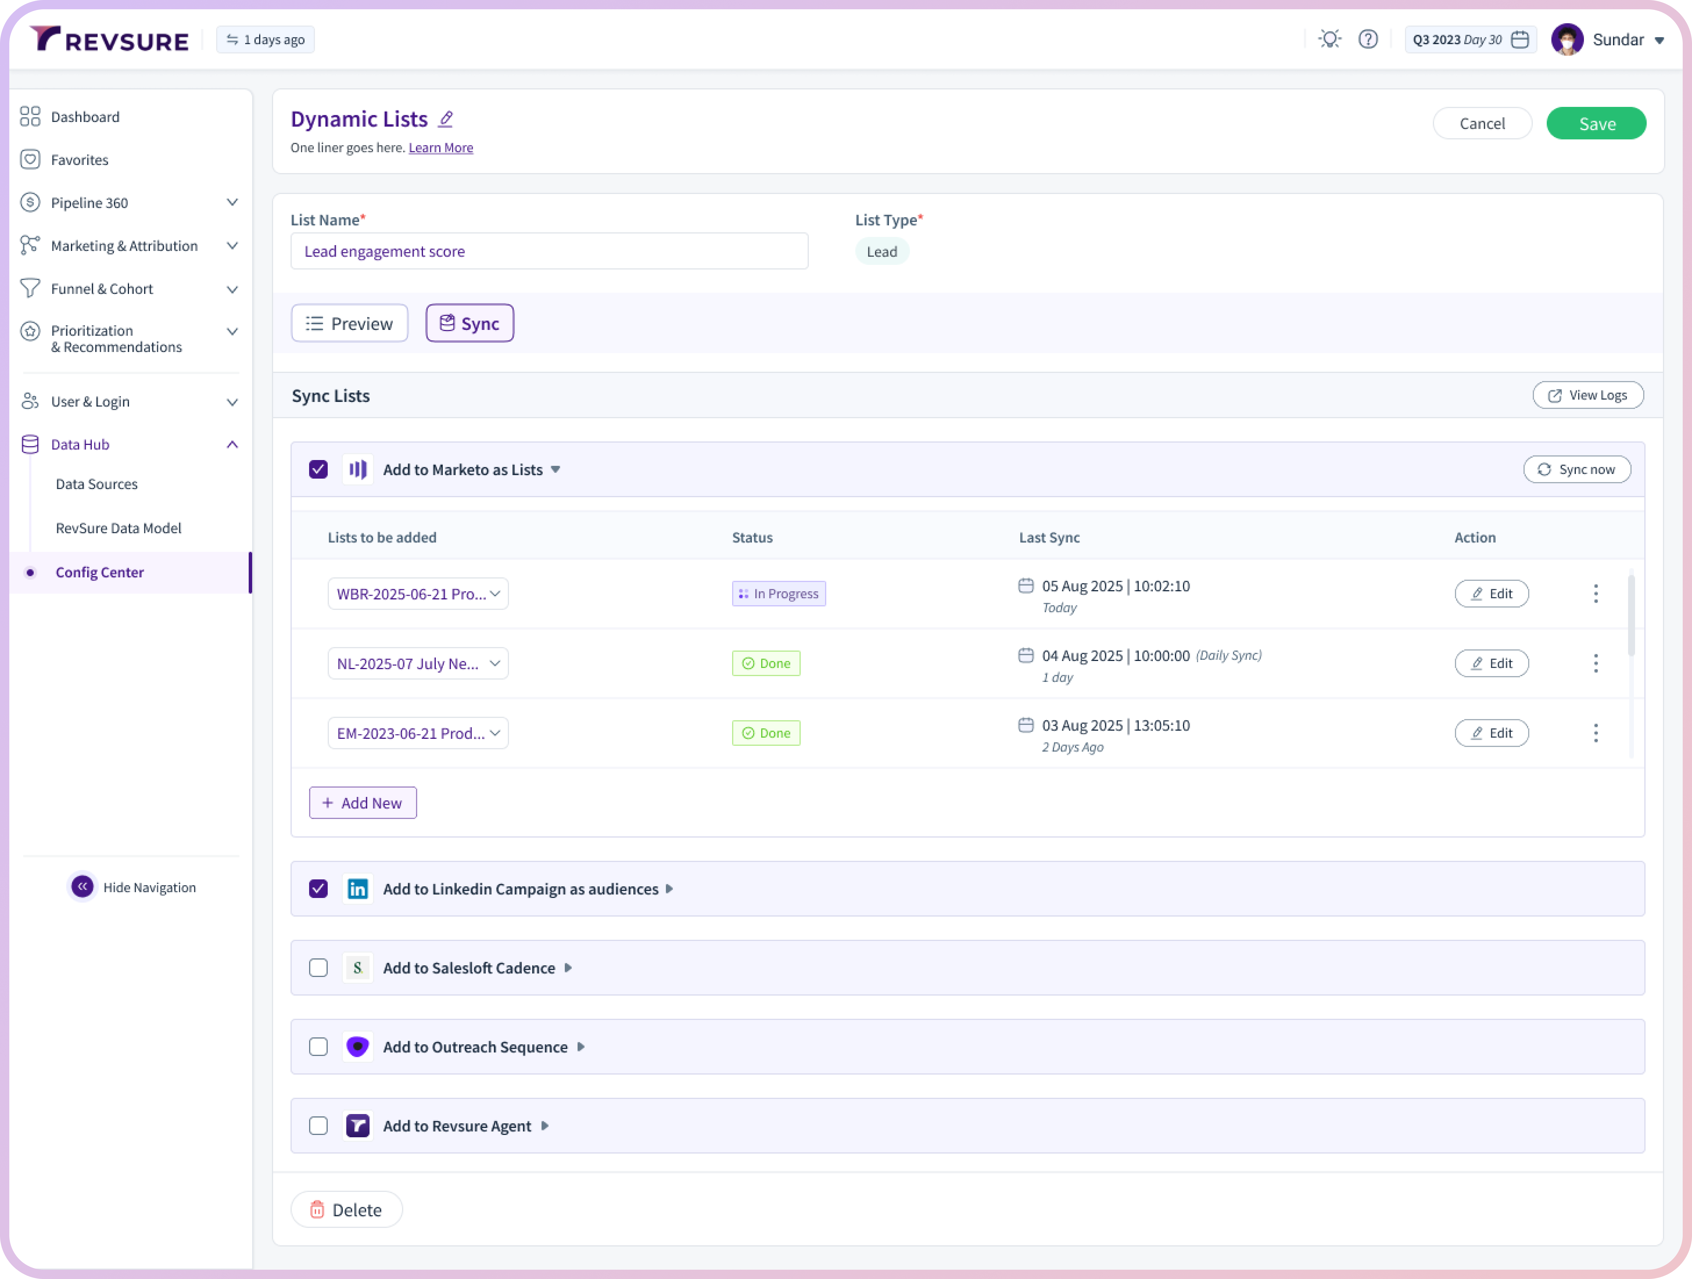Expand Prioritization & Recommendations chevron

tap(232, 331)
